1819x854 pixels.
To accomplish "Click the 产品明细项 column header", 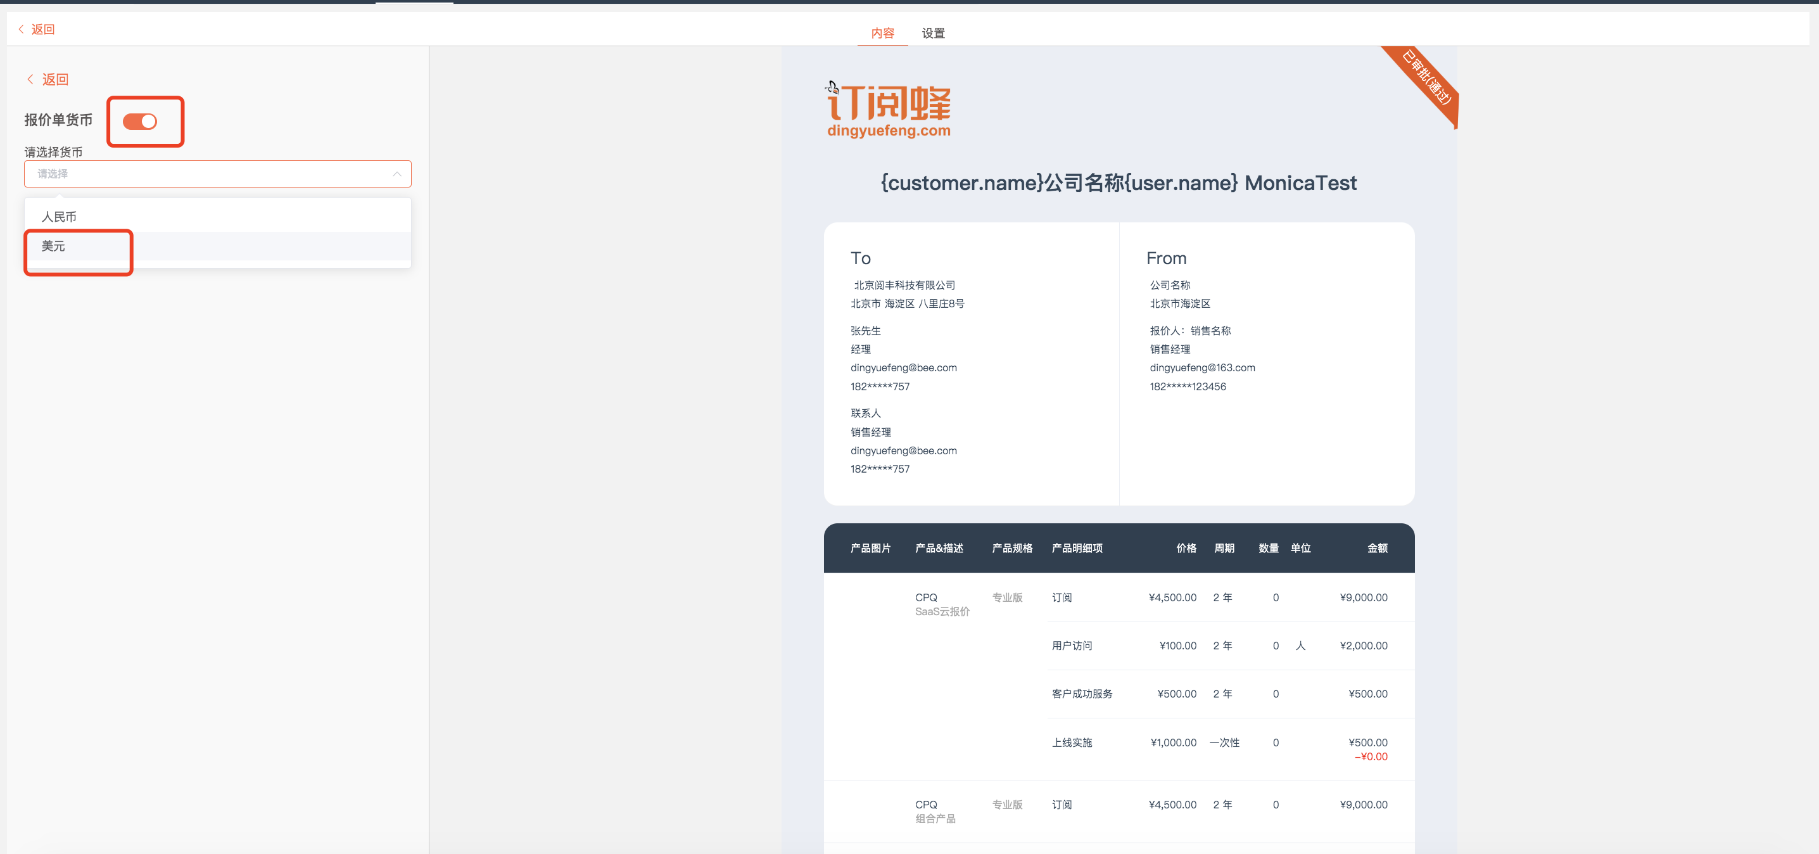I will (x=1077, y=548).
